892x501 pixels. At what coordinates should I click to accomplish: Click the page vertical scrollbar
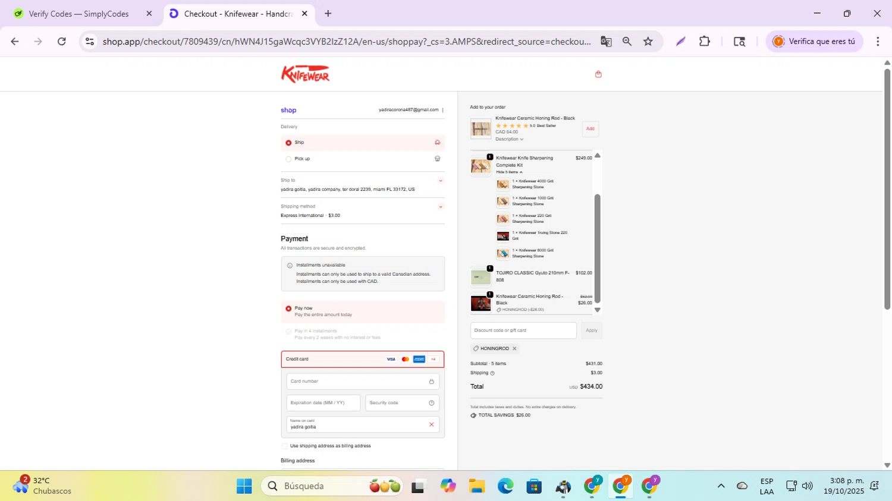coord(887,189)
